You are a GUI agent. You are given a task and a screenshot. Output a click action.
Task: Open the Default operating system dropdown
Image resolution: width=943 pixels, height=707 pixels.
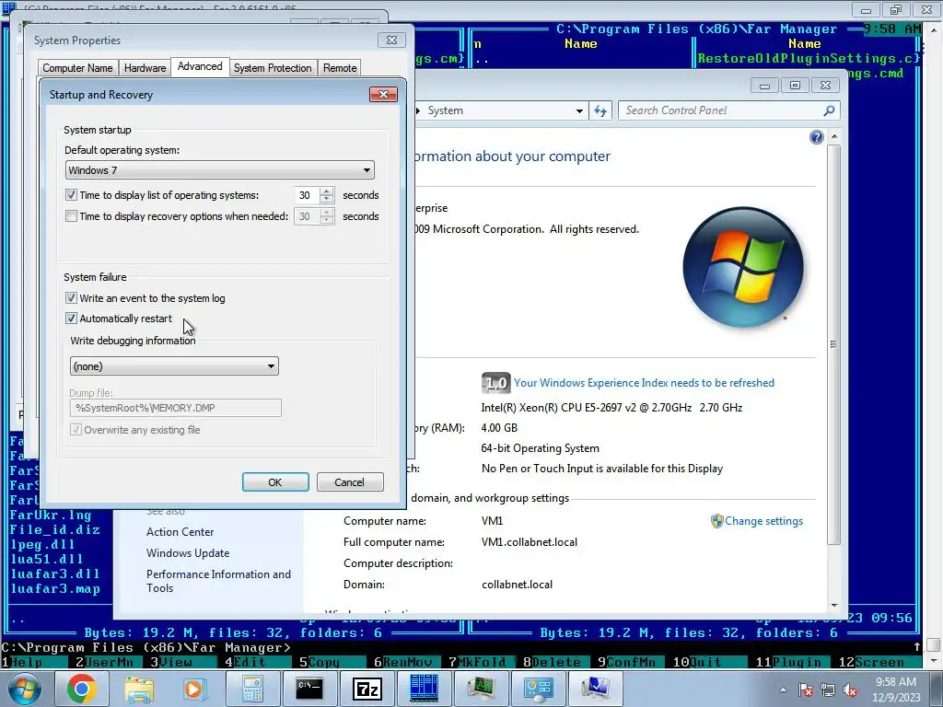(219, 170)
